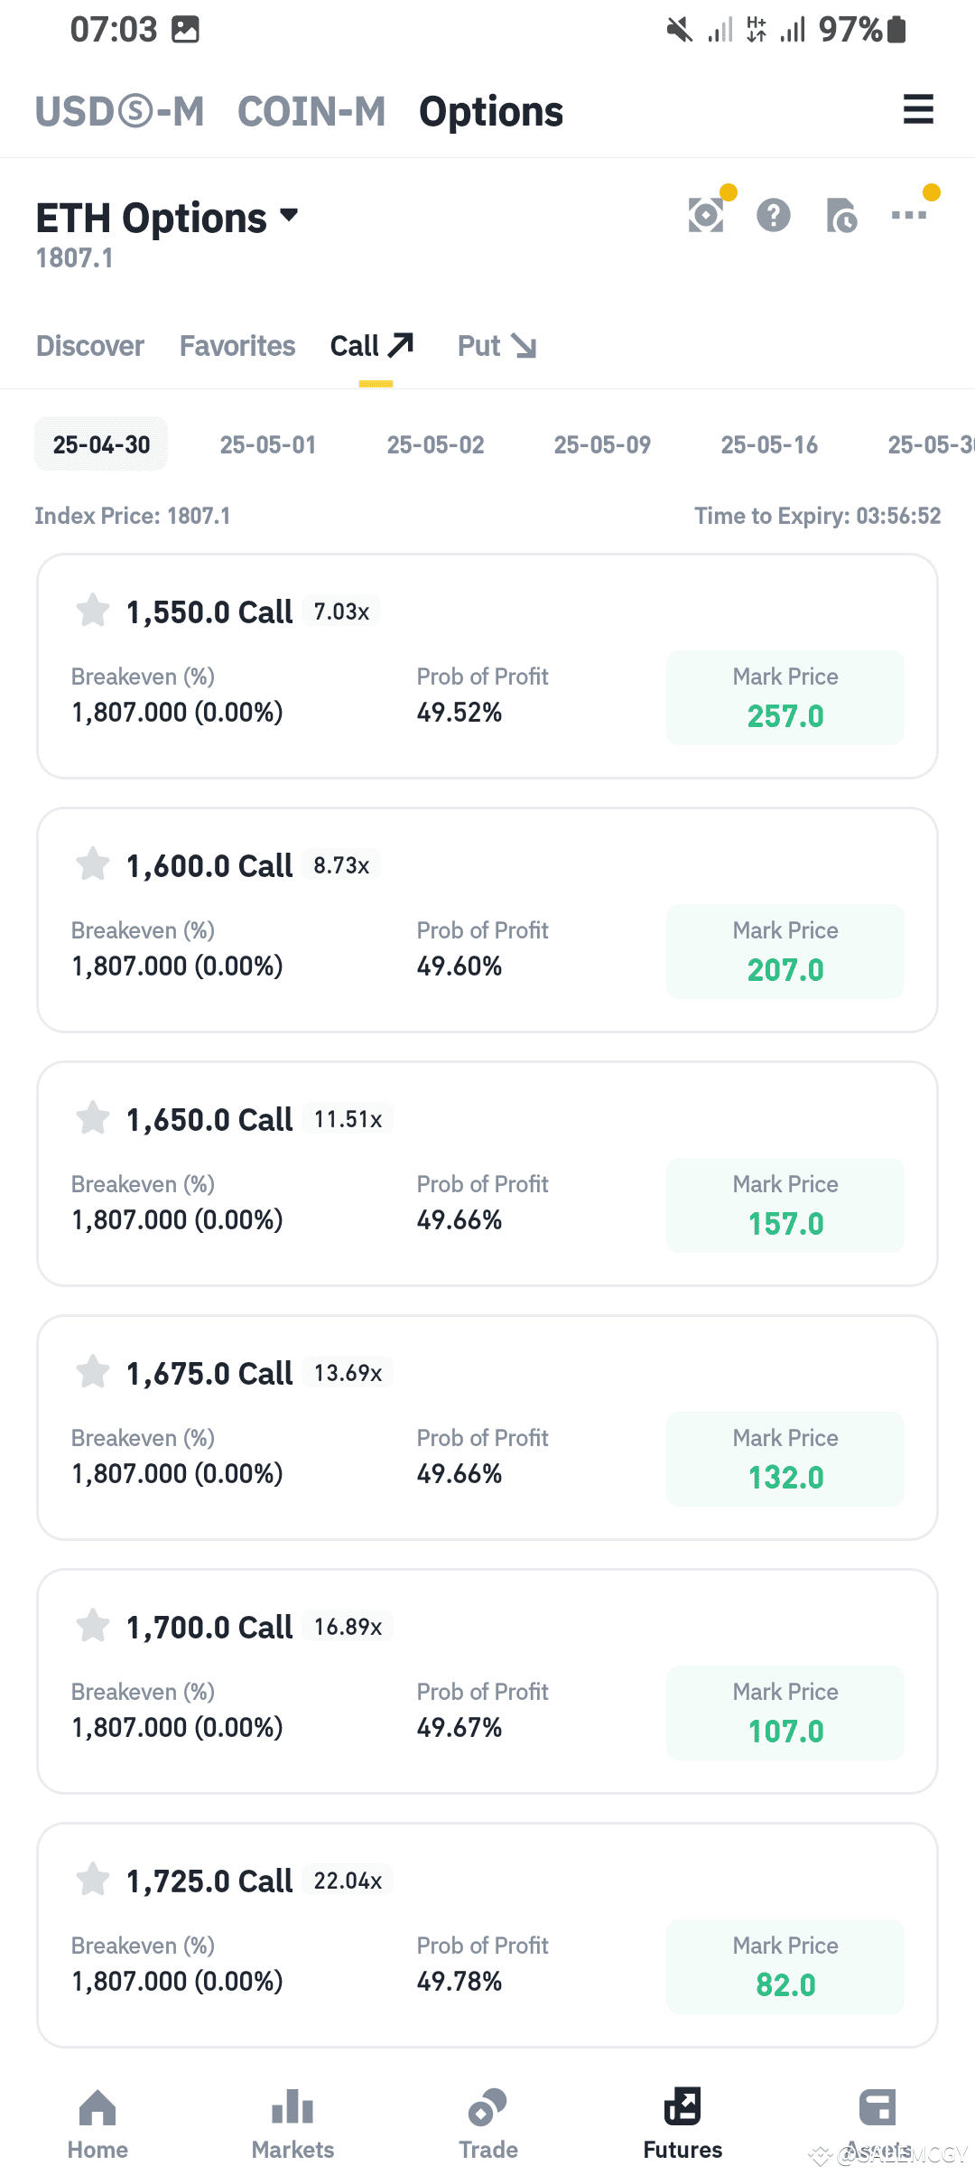Tap the 107.0 Mark Price button
The height and width of the screenshot is (2175, 975).
coord(785,1713)
